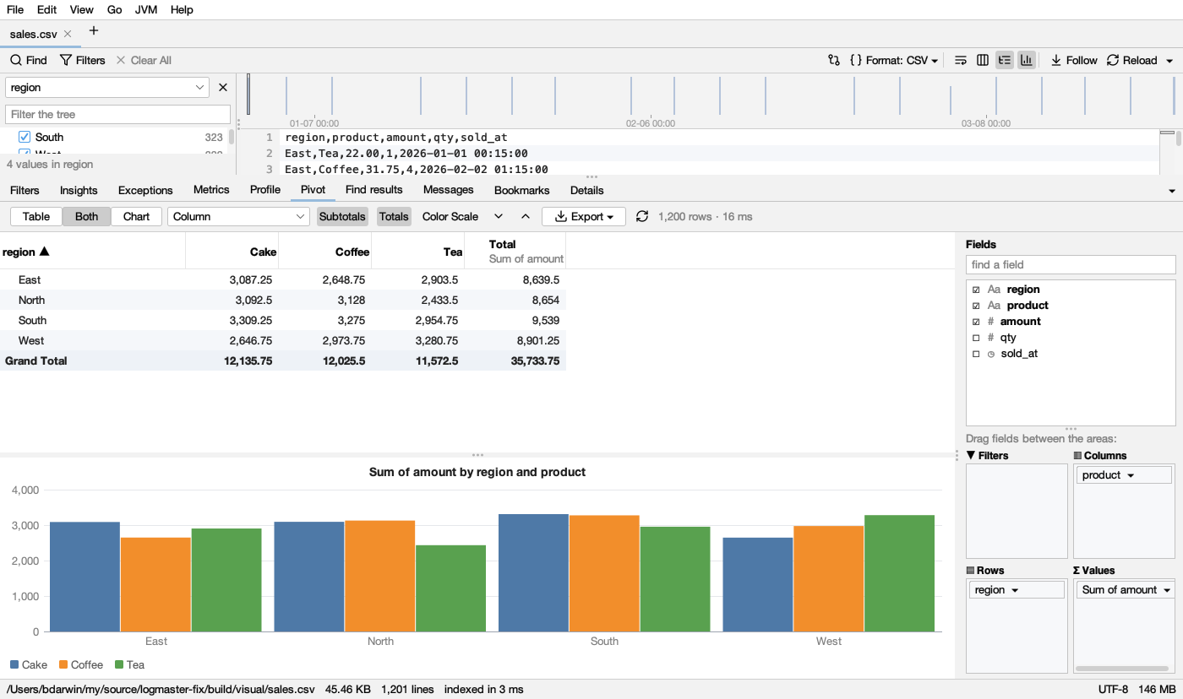This screenshot has width=1183, height=699.
Task: Close the region filter with X
Action: [x=223, y=87]
